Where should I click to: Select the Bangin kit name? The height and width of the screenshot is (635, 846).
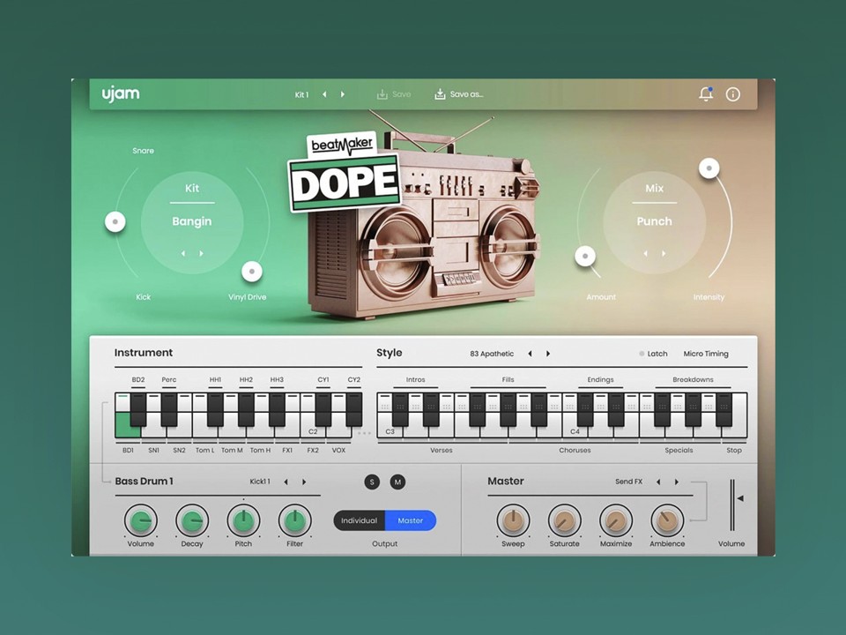pos(192,221)
